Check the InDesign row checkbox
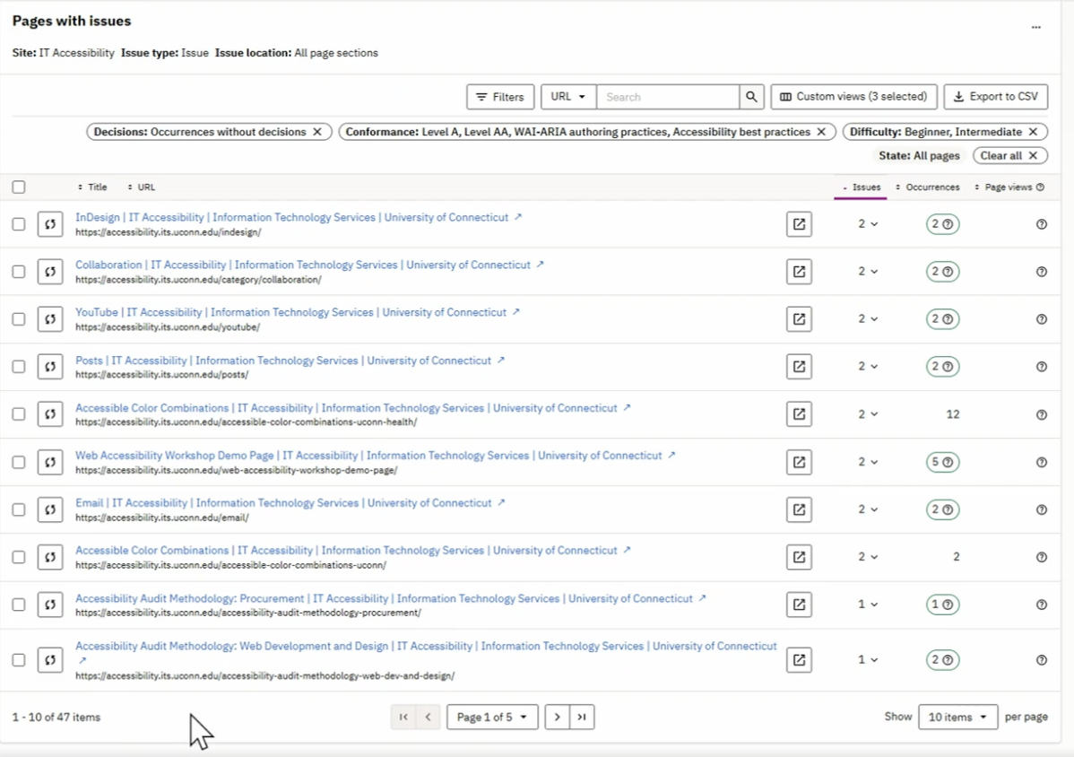This screenshot has width=1074, height=757. click(x=19, y=224)
